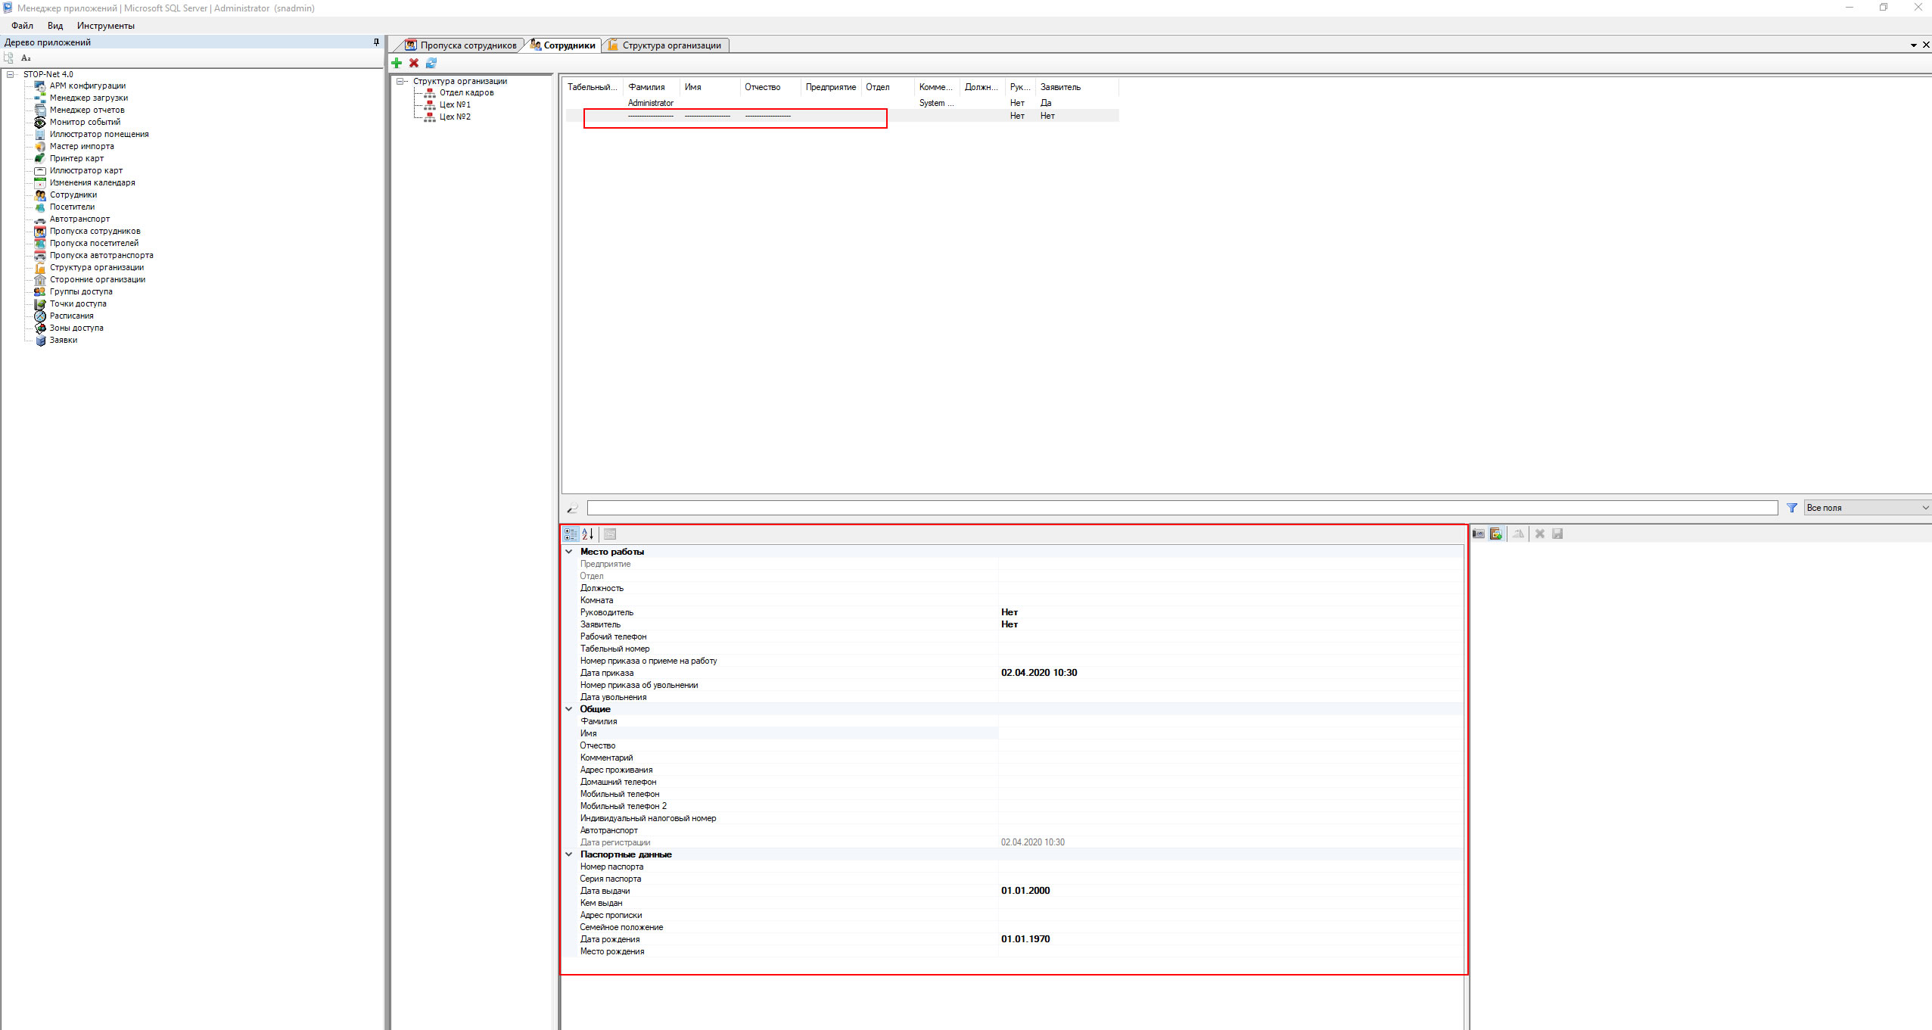Image resolution: width=1932 pixels, height=1030 pixels.
Task: Pin the Дерево приложений panel
Action: [376, 42]
